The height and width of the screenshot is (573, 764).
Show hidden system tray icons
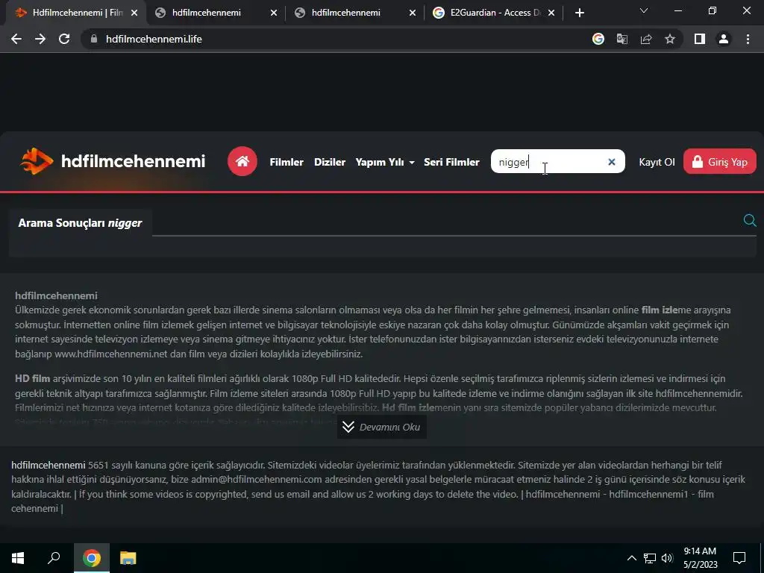[x=631, y=558]
